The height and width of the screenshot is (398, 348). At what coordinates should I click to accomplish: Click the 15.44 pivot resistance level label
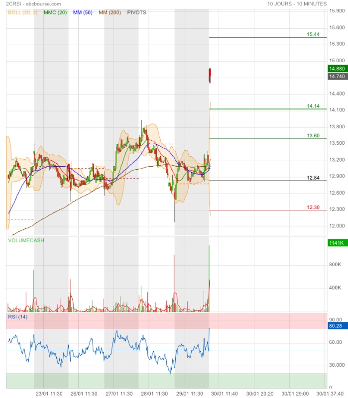point(313,34)
